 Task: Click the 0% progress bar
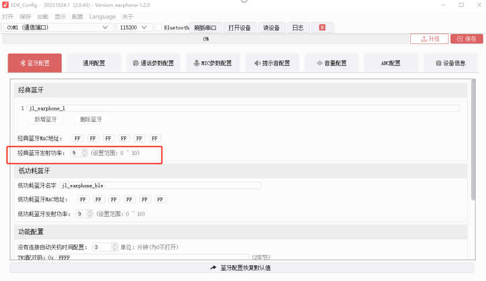(206, 39)
